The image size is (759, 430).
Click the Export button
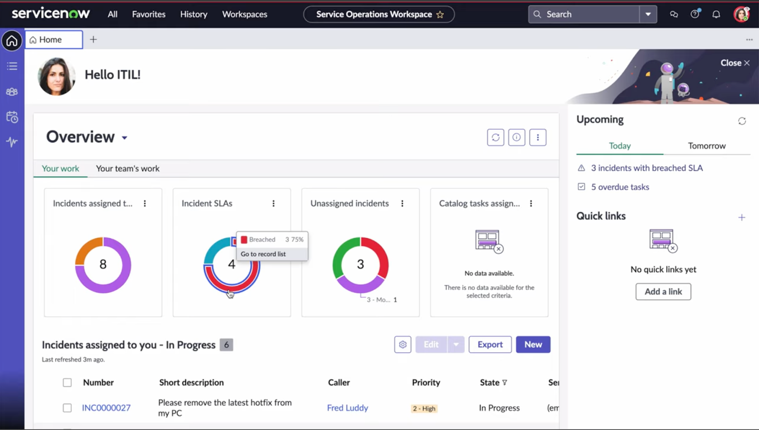490,345
